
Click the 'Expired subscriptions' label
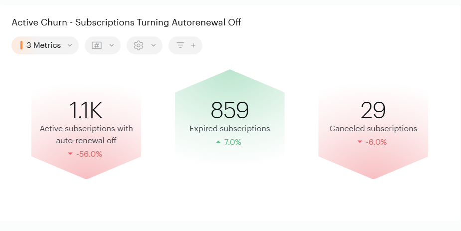230,129
